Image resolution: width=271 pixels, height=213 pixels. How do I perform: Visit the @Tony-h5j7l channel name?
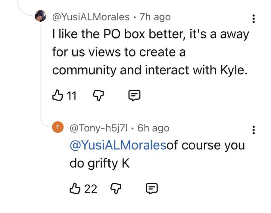pyautogui.click(x=98, y=128)
